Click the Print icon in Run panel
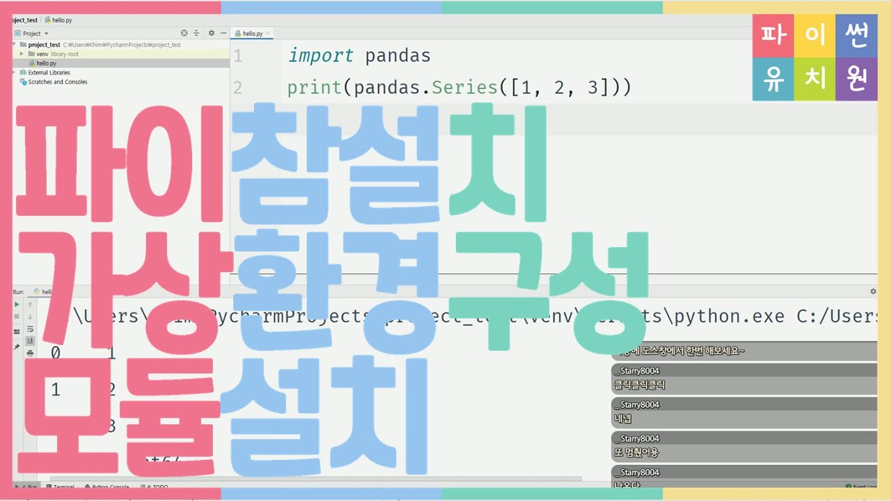 (x=30, y=353)
